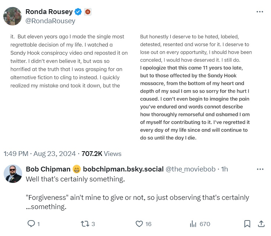Screen dimensions: 271x236
Task: Open Bob Chipman's avatar
Action: pos(13,174)
